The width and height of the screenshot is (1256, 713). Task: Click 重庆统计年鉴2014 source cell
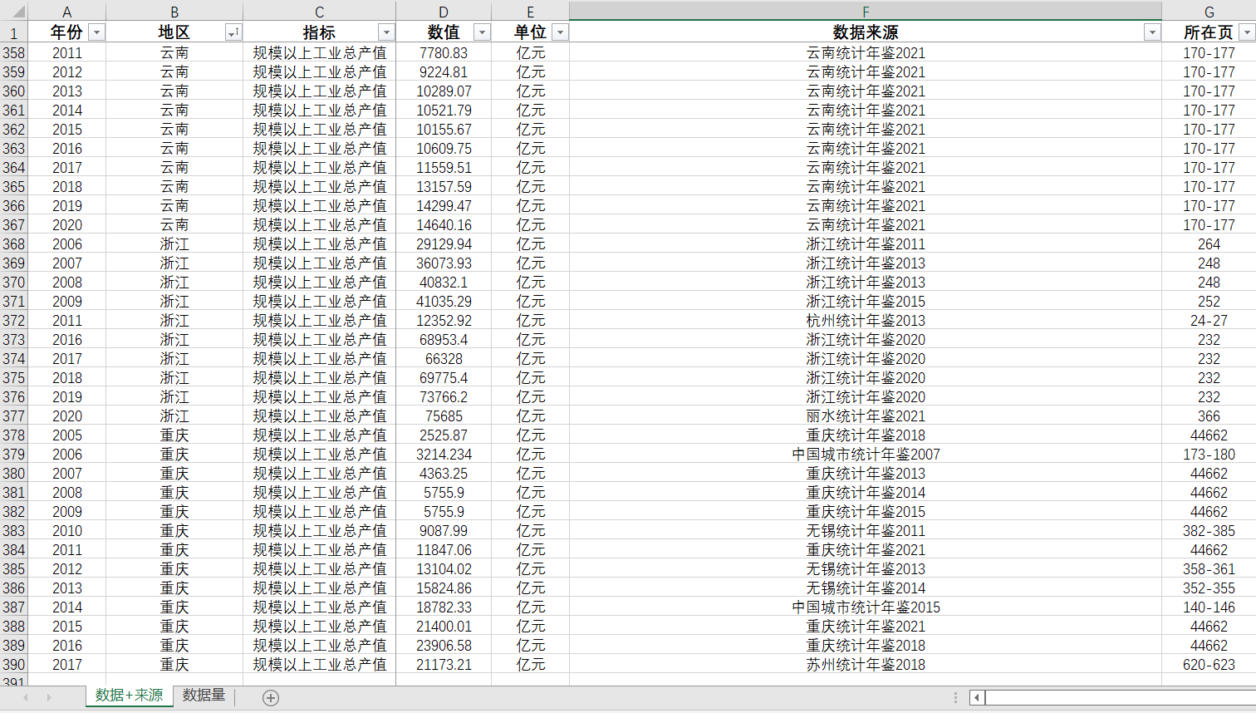tap(866, 492)
